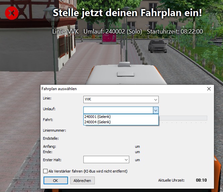
Task: Enable Als Verstärker fahren checkbox
Action: (45, 171)
